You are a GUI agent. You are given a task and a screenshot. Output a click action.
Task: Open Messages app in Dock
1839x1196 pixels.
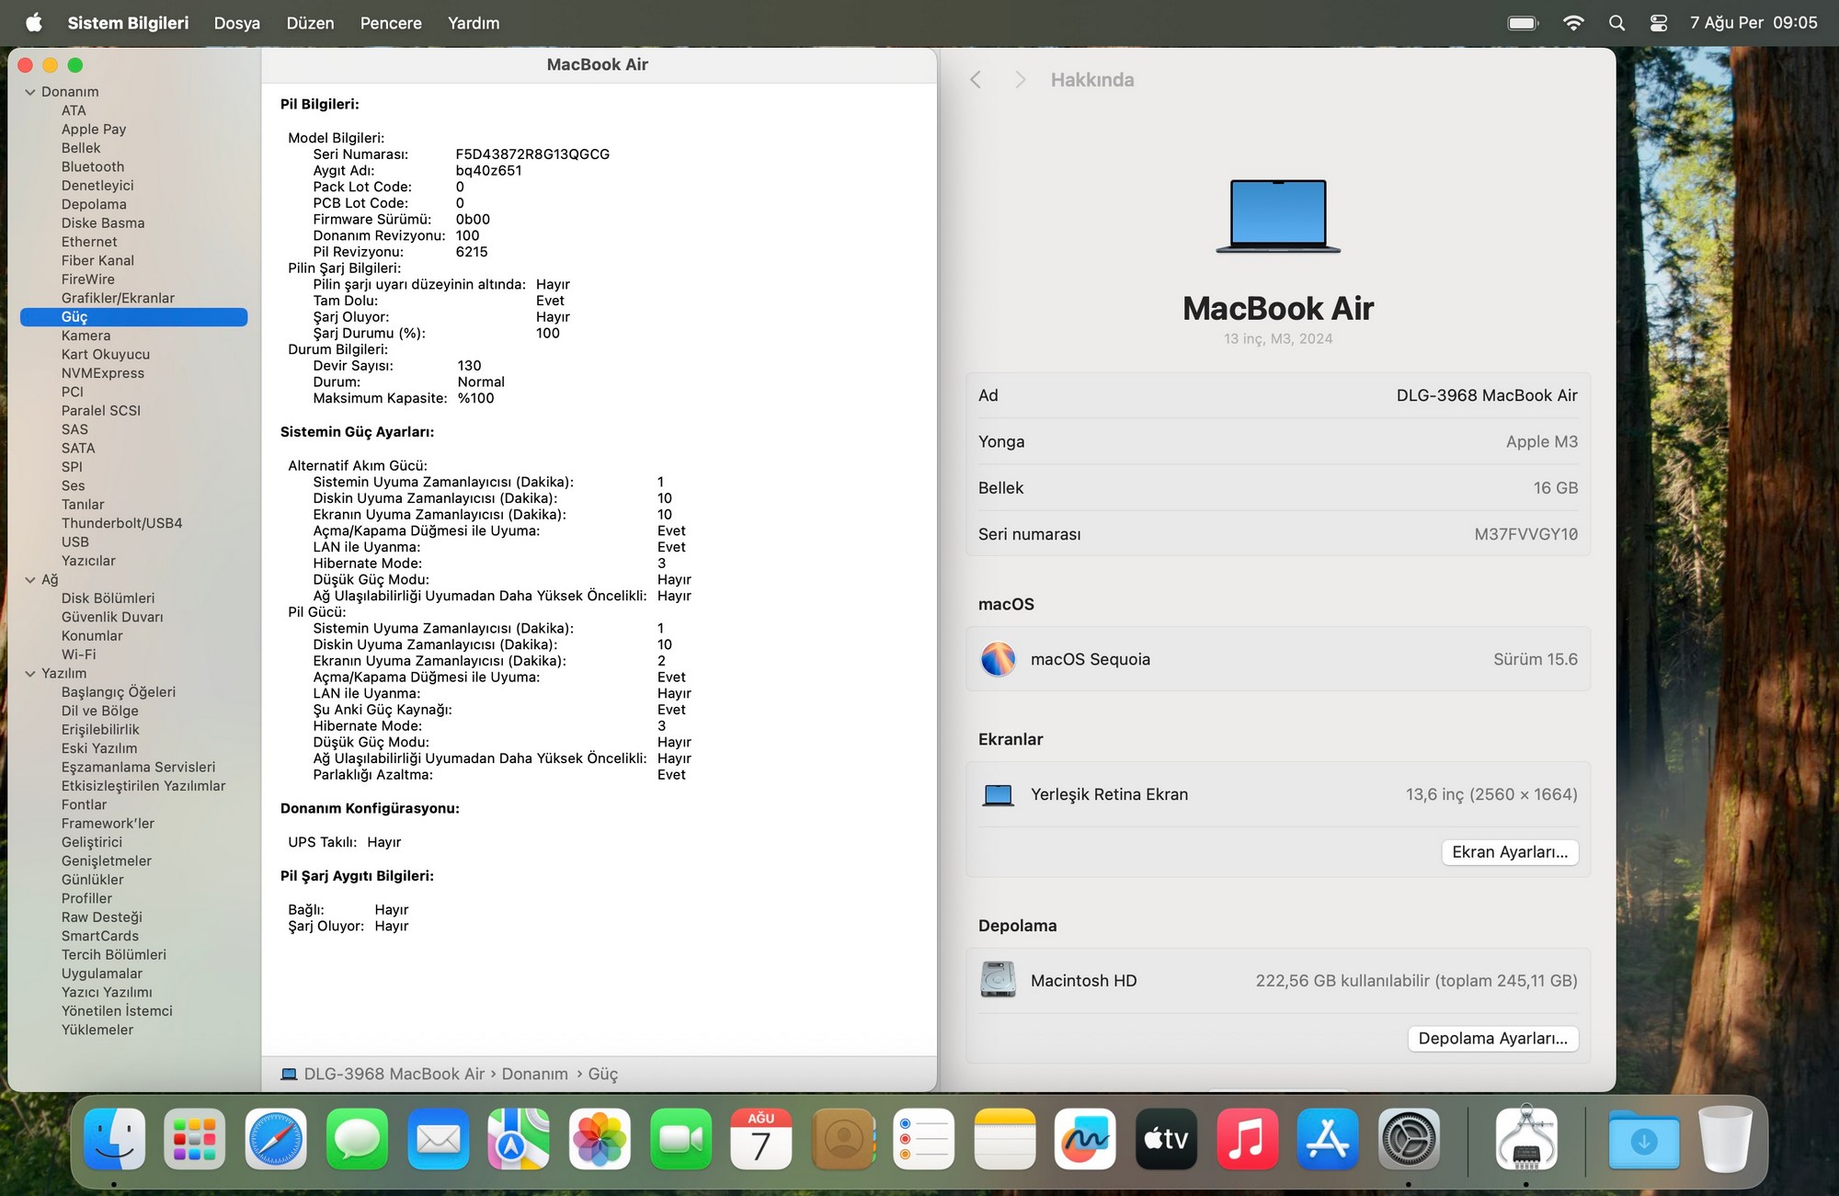(x=357, y=1140)
